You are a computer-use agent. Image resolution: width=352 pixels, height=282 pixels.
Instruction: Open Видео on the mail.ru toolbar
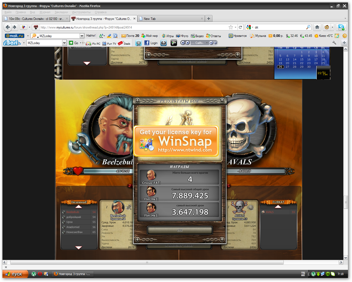coord(197,36)
